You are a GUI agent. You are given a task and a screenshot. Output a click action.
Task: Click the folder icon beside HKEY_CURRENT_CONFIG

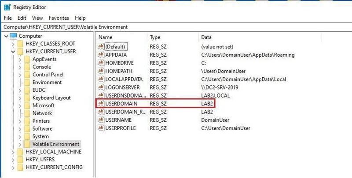click(x=20, y=167)
